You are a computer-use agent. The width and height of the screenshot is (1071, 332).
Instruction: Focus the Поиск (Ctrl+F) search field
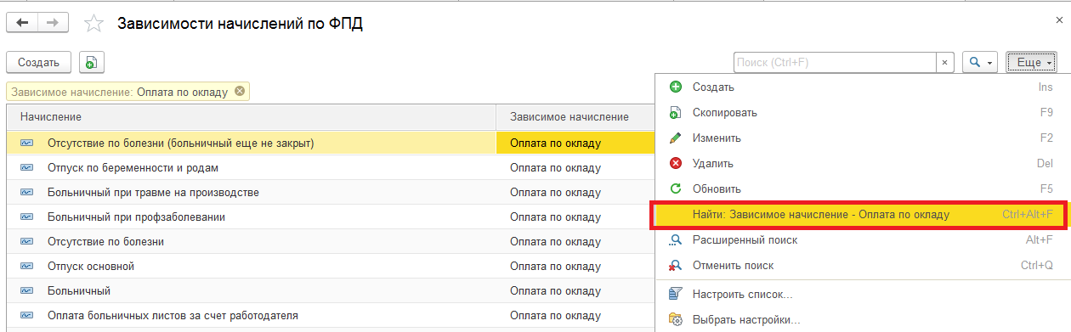(835, 62)
